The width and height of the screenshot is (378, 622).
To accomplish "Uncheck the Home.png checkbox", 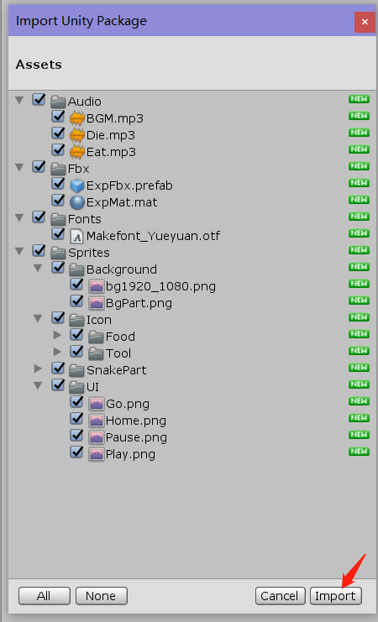I will click(x=76, y=418).
